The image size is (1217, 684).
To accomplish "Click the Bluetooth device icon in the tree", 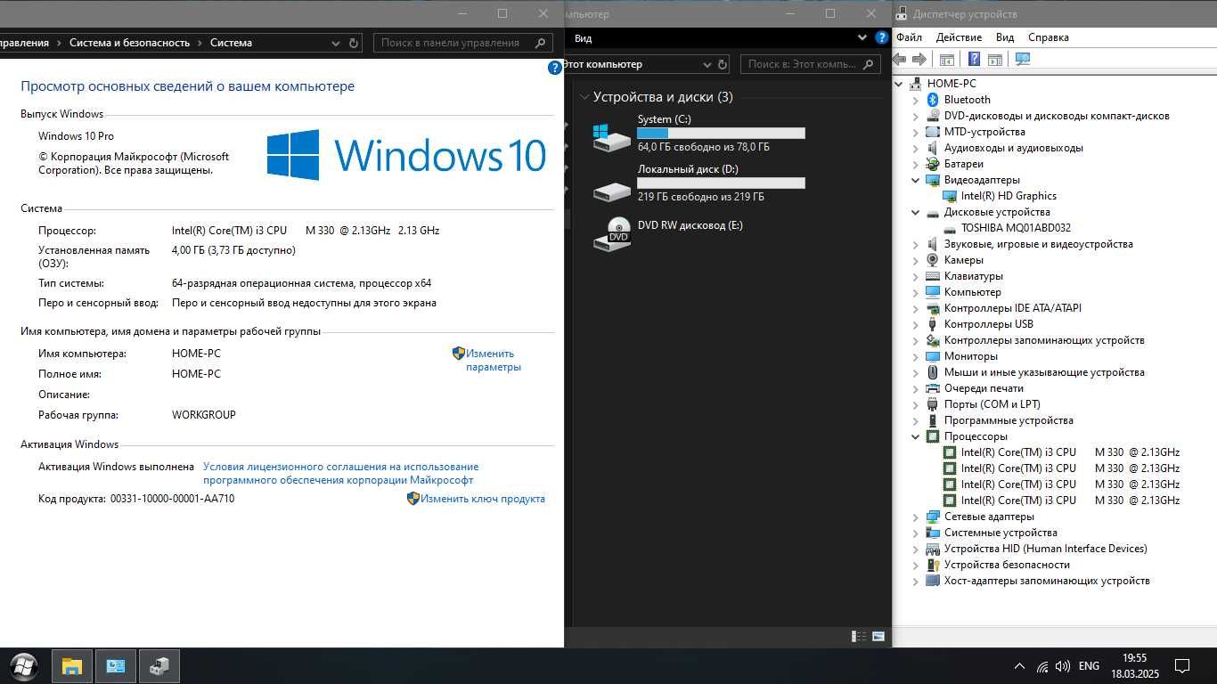I will click(x=933, y=100).
